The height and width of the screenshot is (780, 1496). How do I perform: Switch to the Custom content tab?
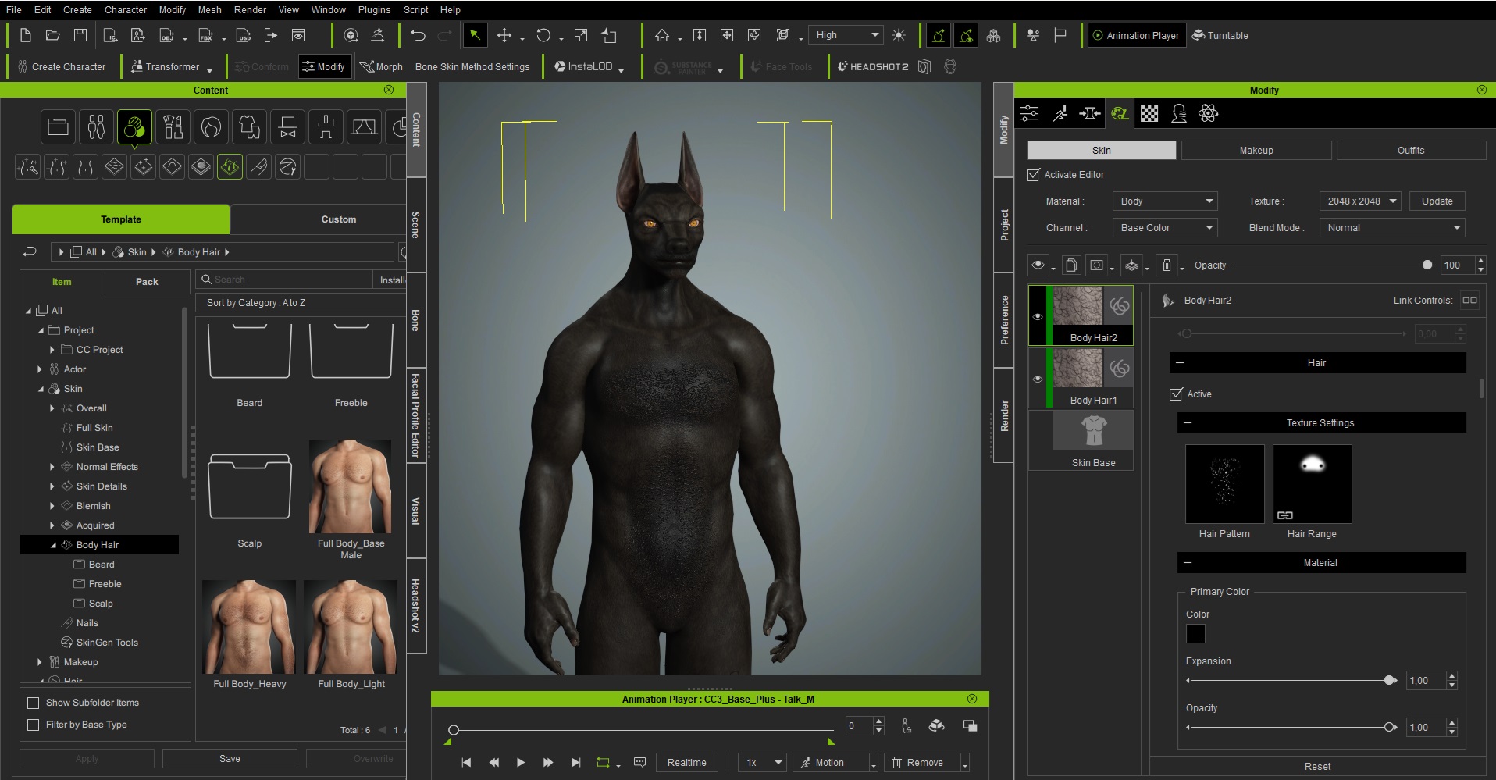[338, 219]
